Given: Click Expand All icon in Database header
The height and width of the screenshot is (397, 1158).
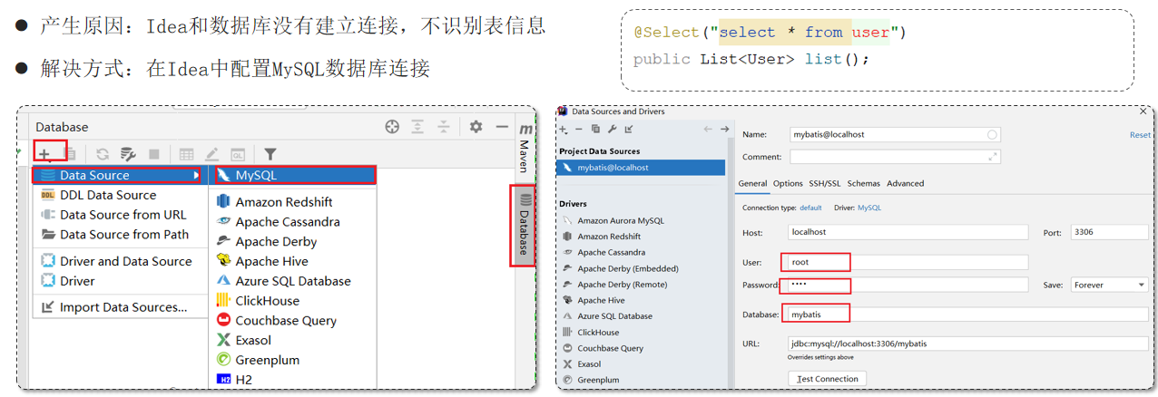Looking at the screenshot, I should (417, 127).
